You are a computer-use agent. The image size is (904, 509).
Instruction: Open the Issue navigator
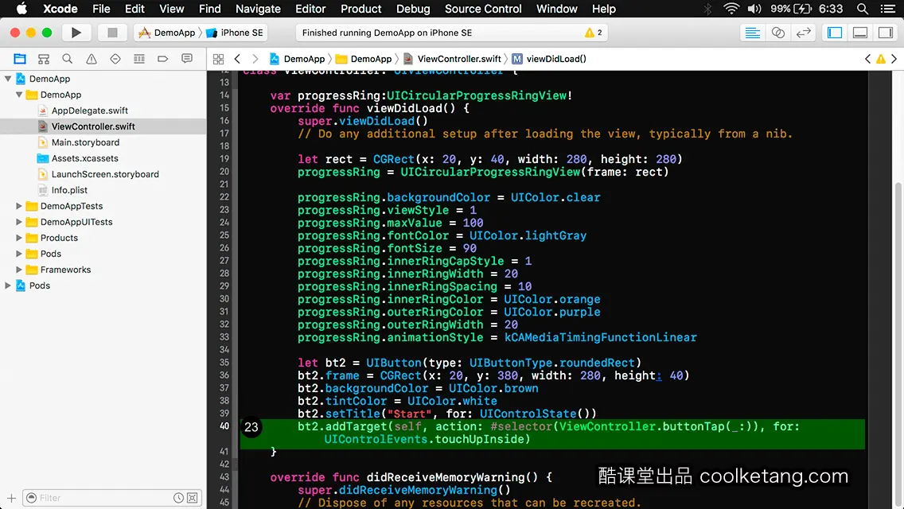pyautogui.click(x=91, y=59)
